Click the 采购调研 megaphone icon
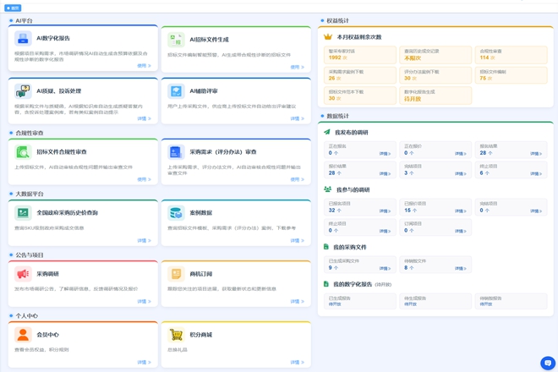 tap(23, 274)
